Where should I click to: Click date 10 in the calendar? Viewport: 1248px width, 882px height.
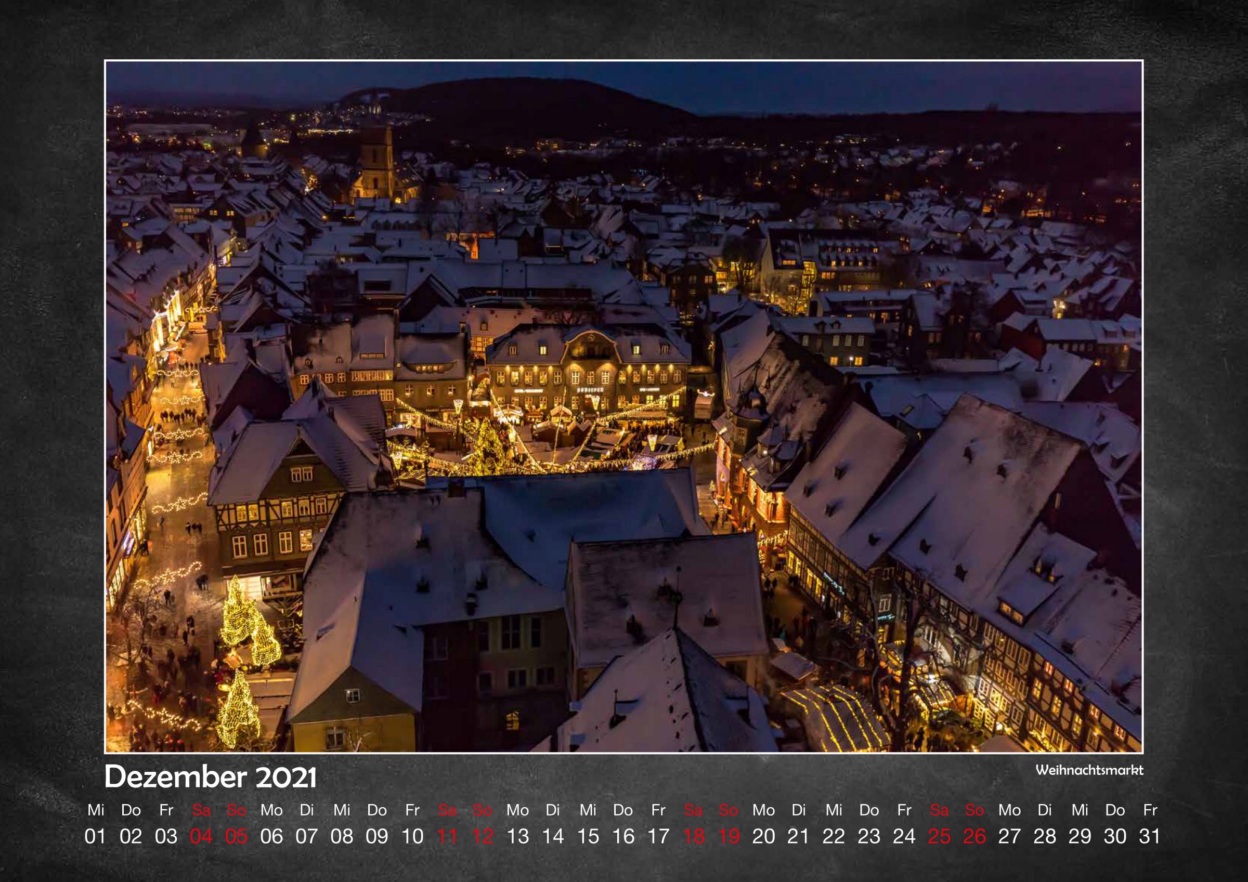click(x=412, y=836)
